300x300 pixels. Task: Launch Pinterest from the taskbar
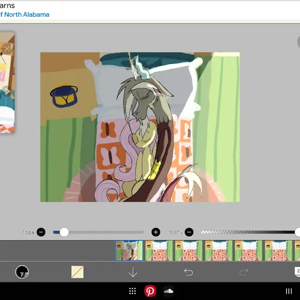[x=150, y=291]
